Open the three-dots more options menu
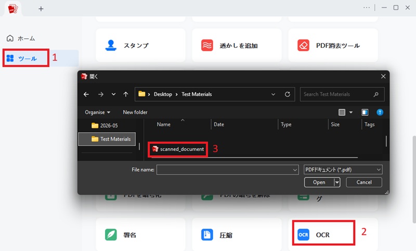This screenshot has height=251, width=416. [367, 8]
